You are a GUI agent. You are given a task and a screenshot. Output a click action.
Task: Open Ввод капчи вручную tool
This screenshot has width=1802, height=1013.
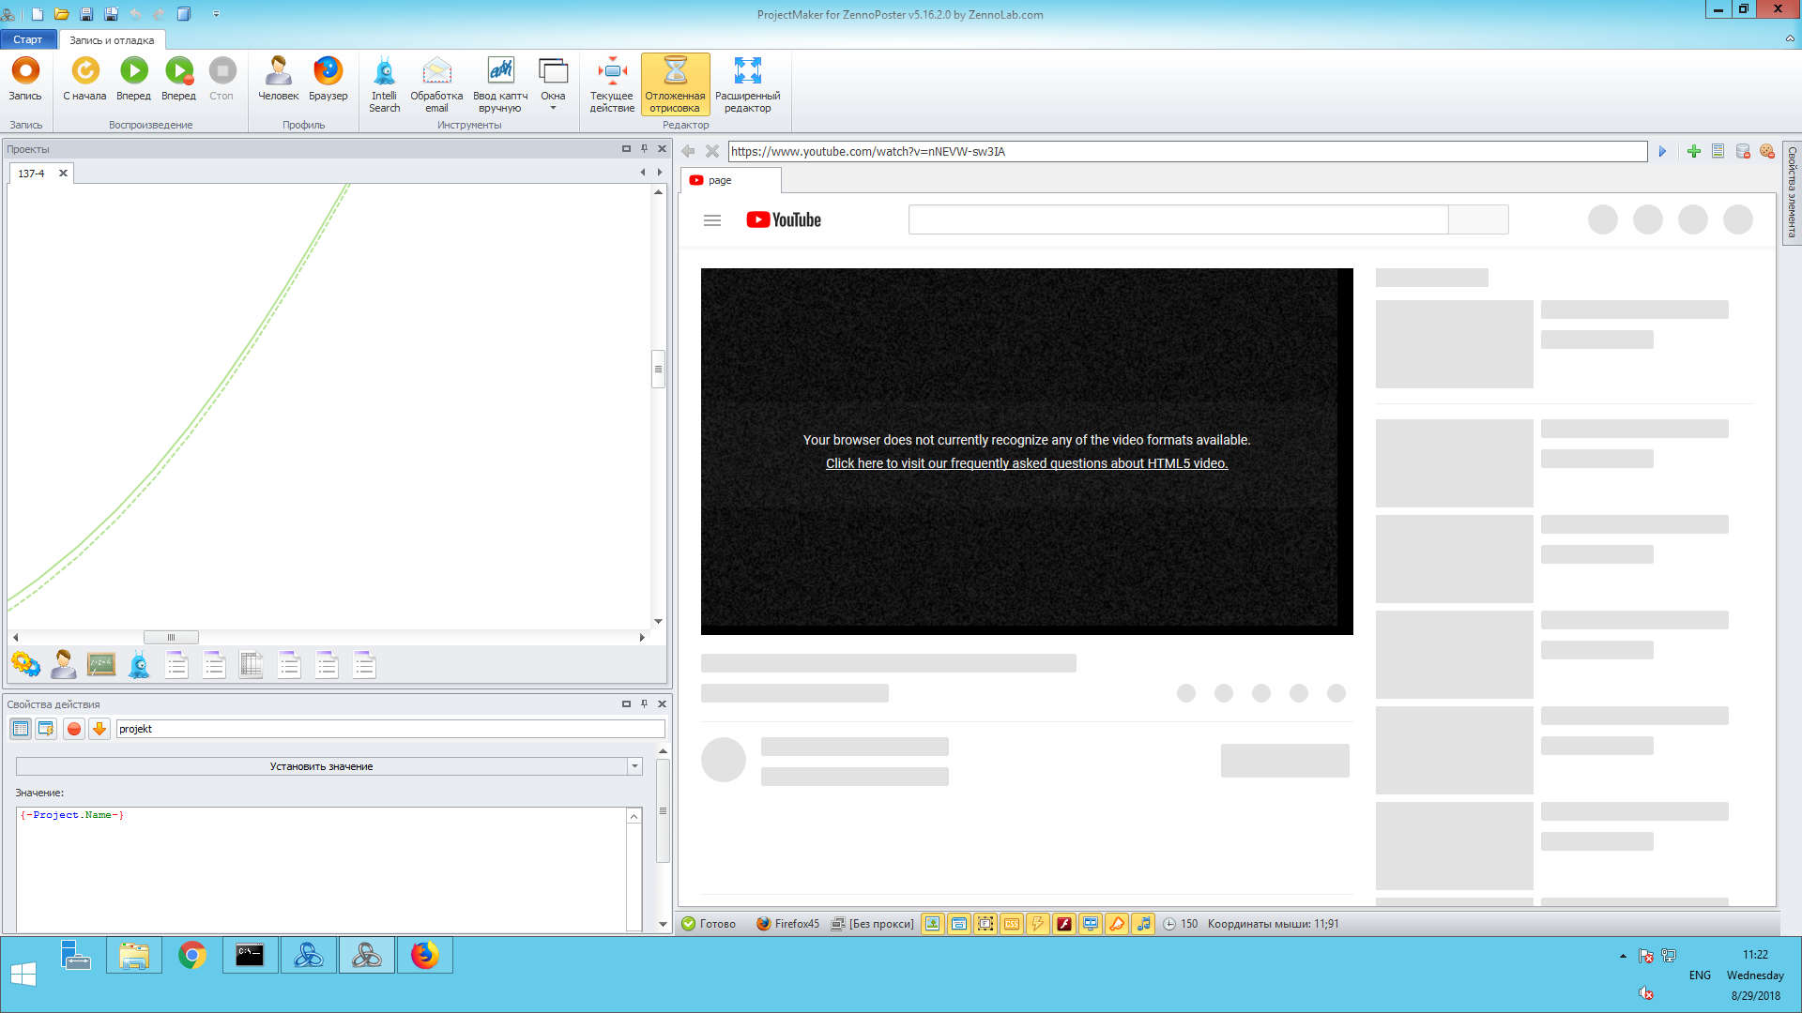pyautogui.click(x=500, y=84)
